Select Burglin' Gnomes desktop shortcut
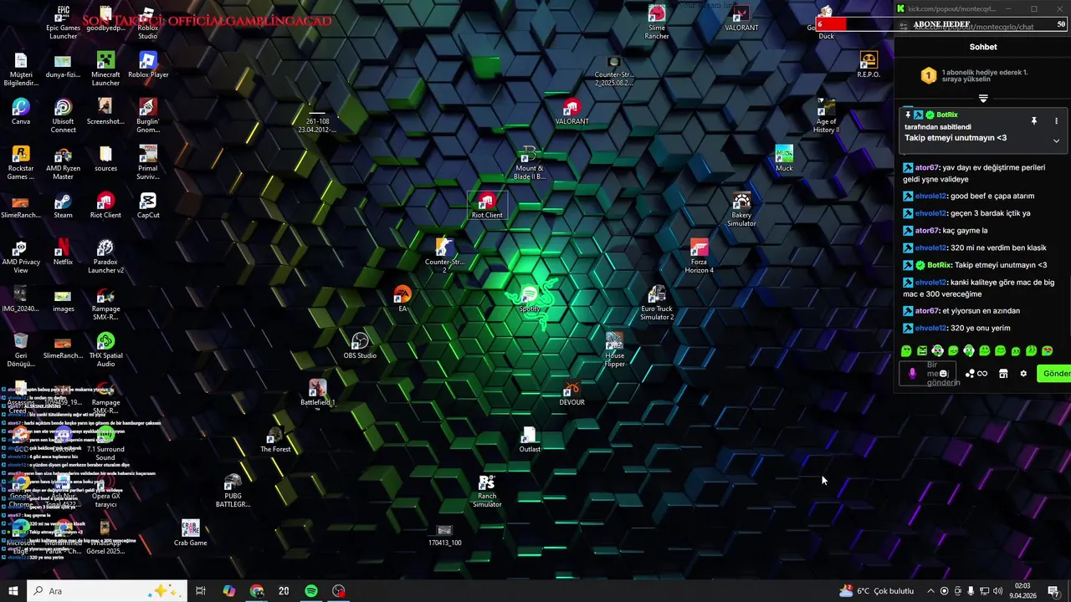The width and height of the screenshot is (1071, 602). tap(148, 116)
